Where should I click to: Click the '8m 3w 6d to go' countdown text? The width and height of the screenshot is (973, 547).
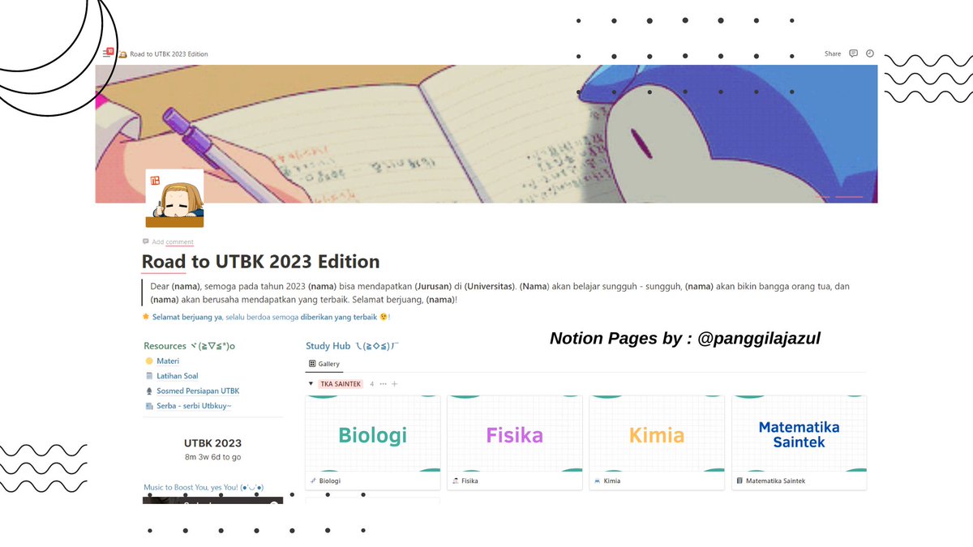click(x=212, y=457)
